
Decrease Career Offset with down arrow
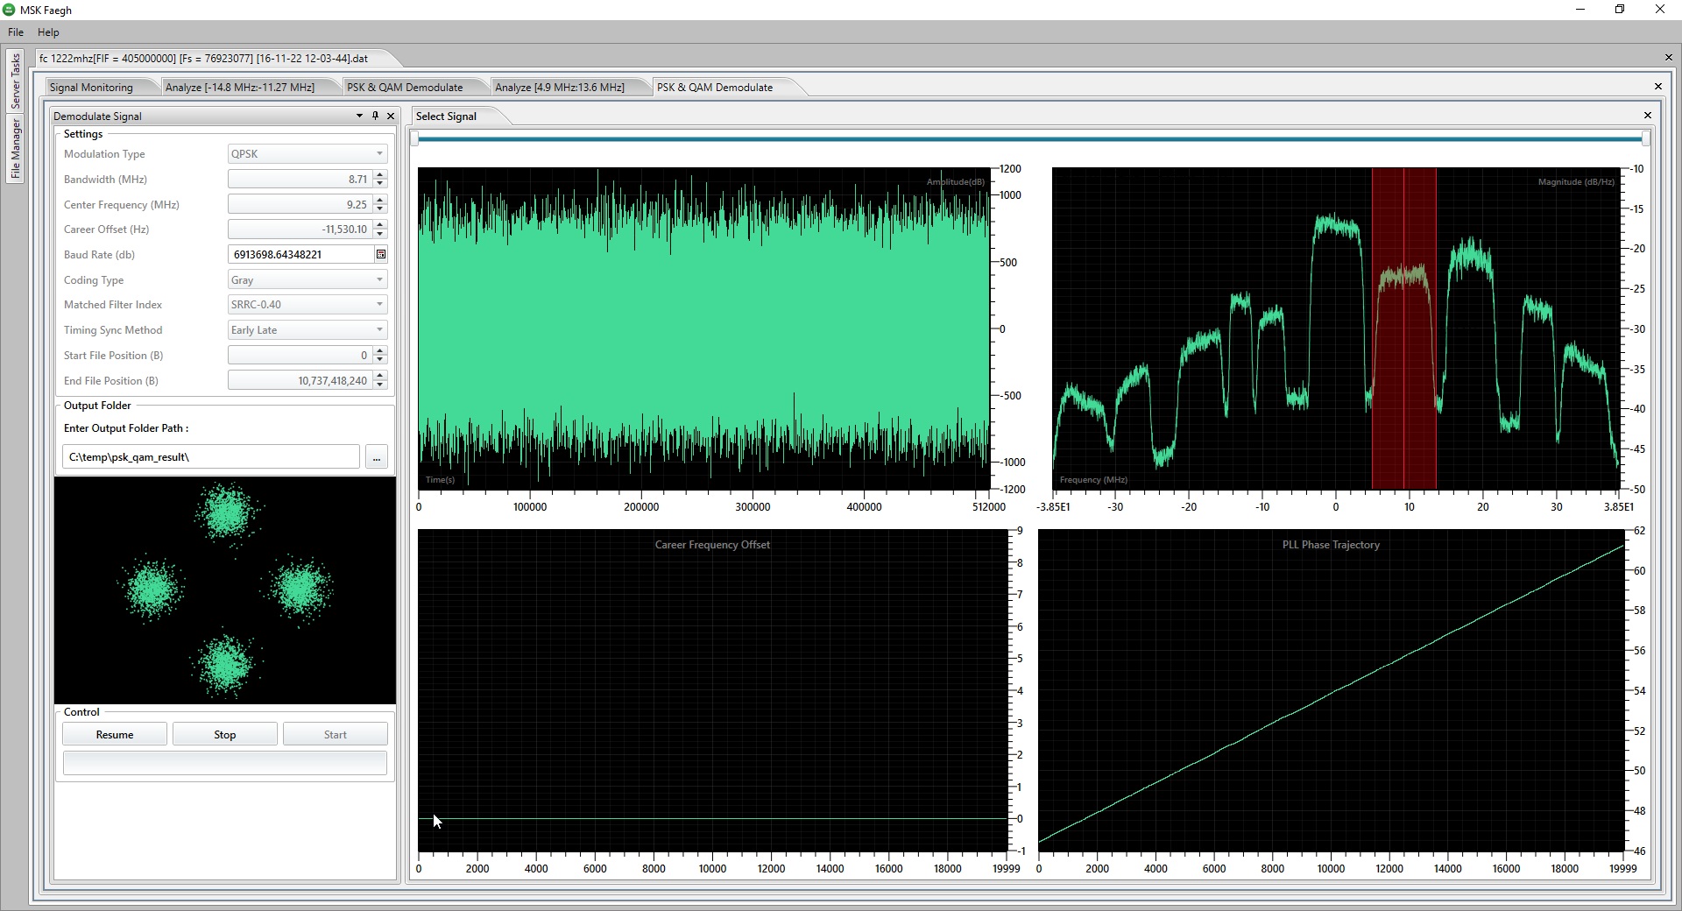point(379,234)
